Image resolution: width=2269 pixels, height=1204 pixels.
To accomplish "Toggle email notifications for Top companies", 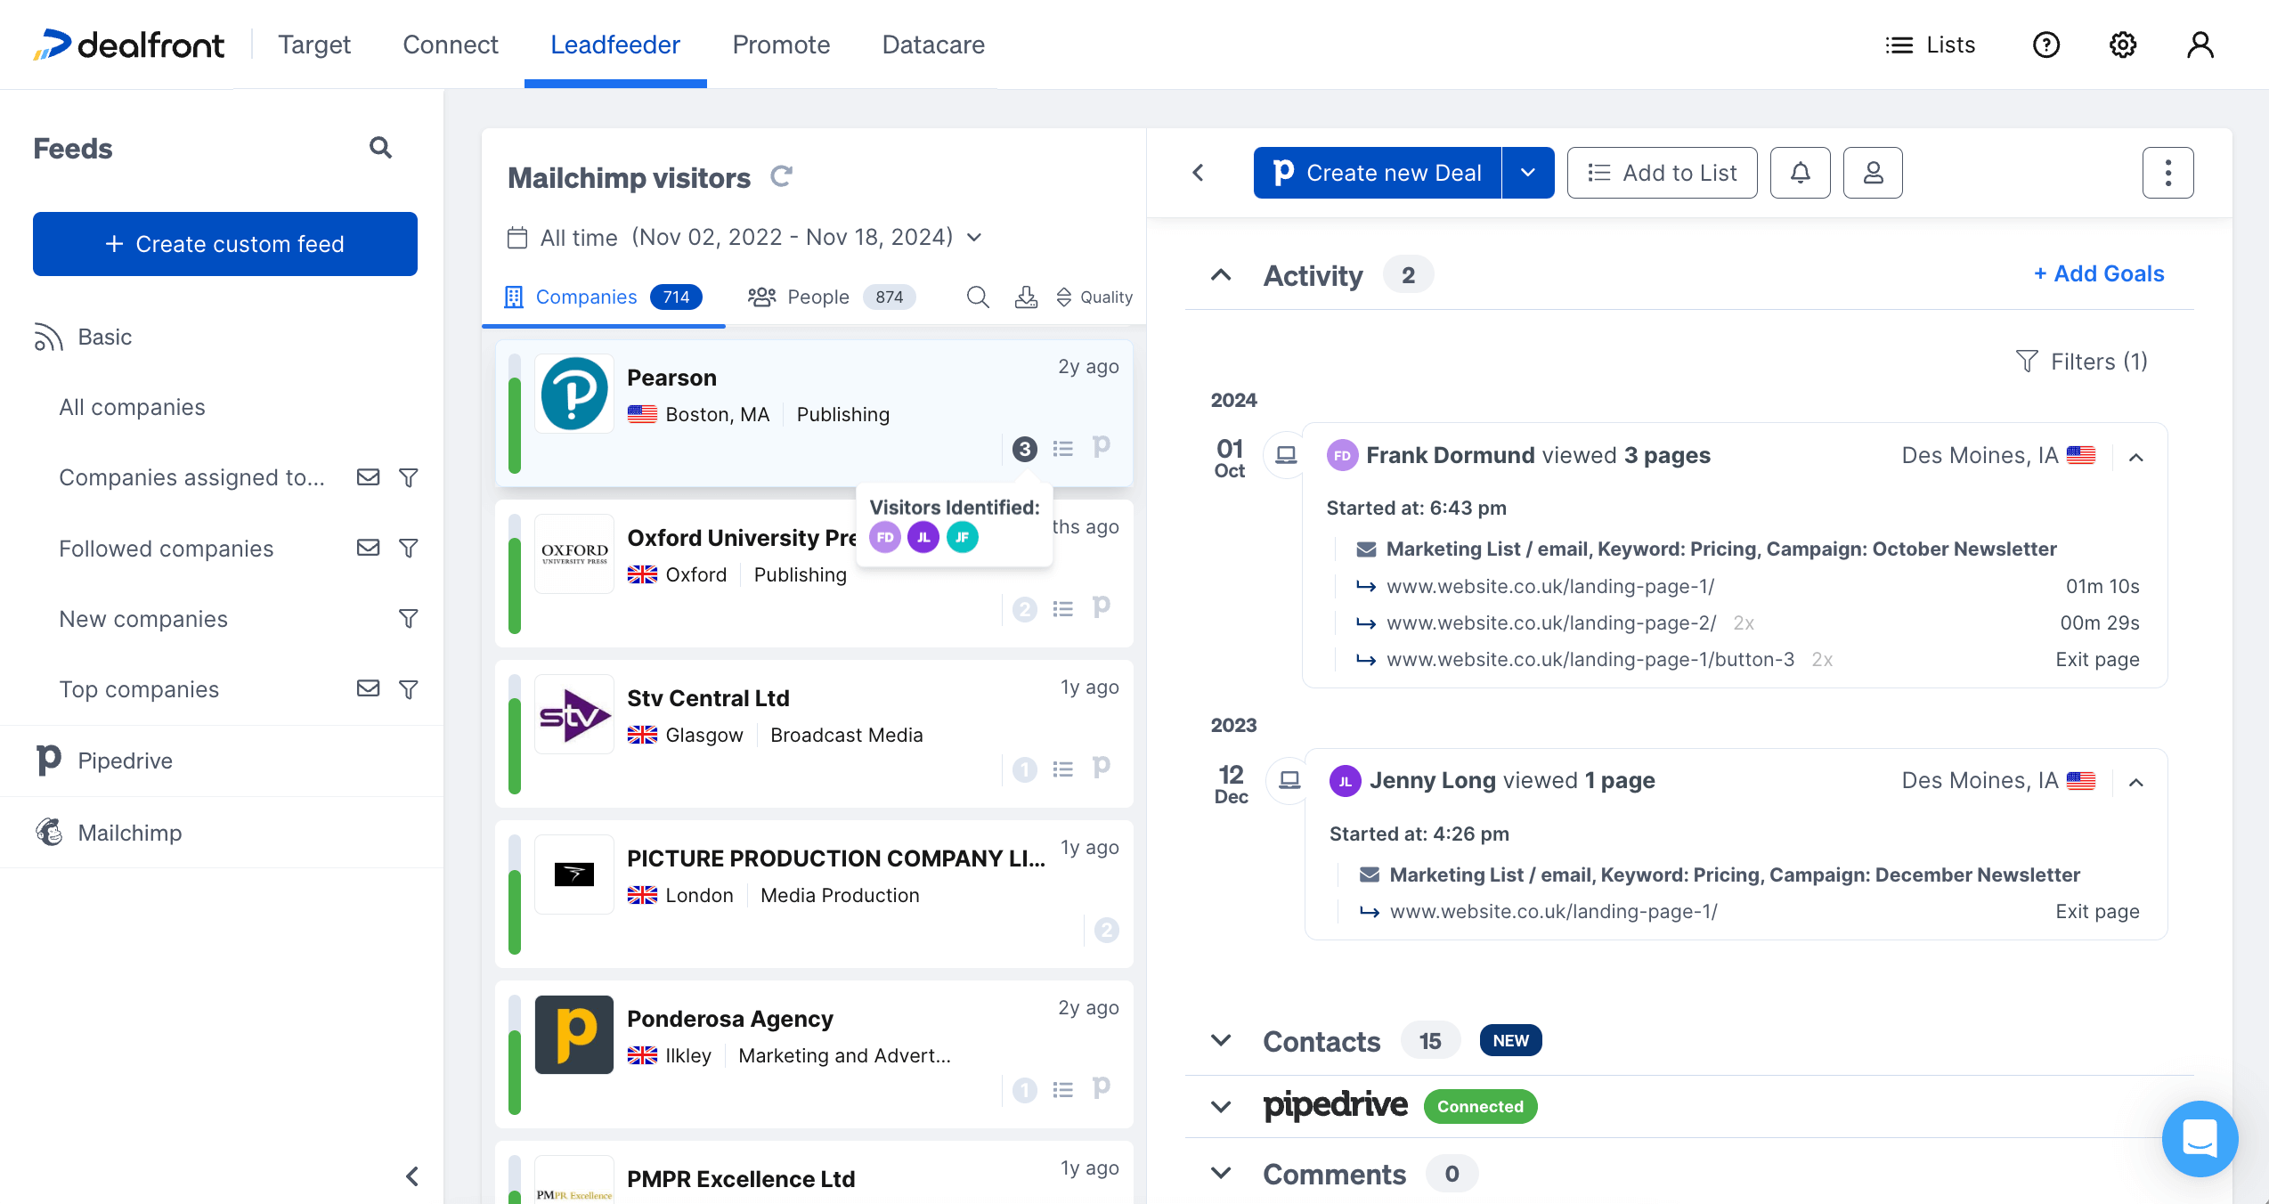I will (368, 688).
